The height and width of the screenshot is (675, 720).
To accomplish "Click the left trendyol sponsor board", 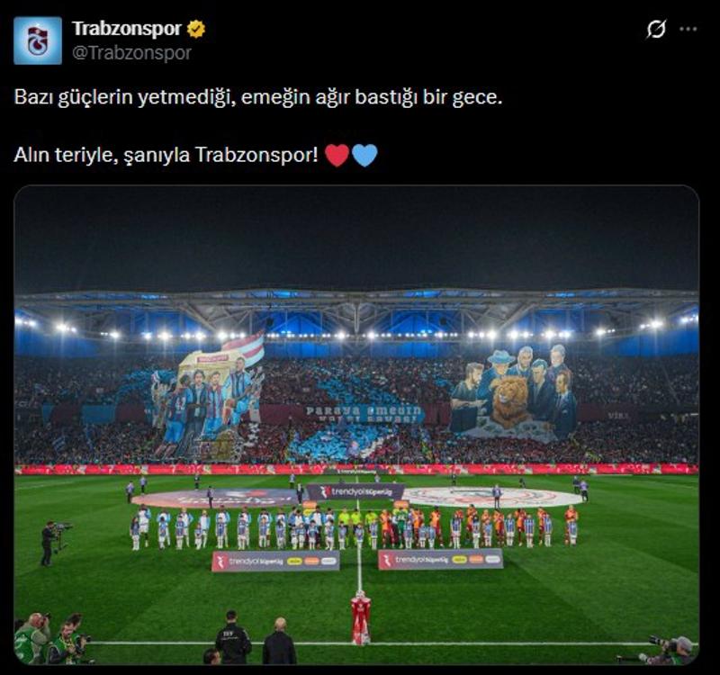I will tap(275, 561).
